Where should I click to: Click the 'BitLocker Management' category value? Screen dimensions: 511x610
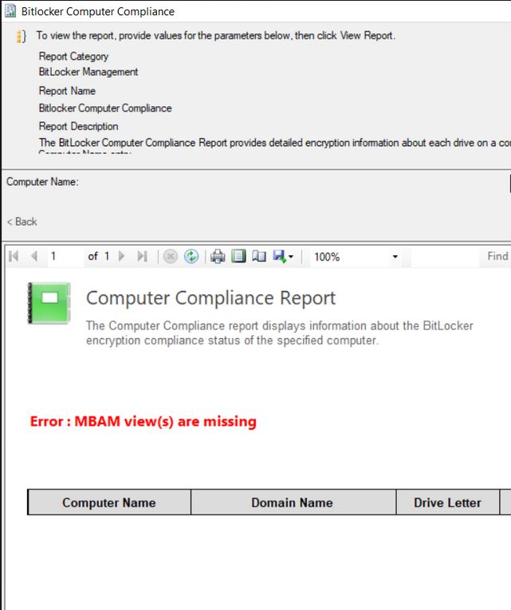[88, 72]
